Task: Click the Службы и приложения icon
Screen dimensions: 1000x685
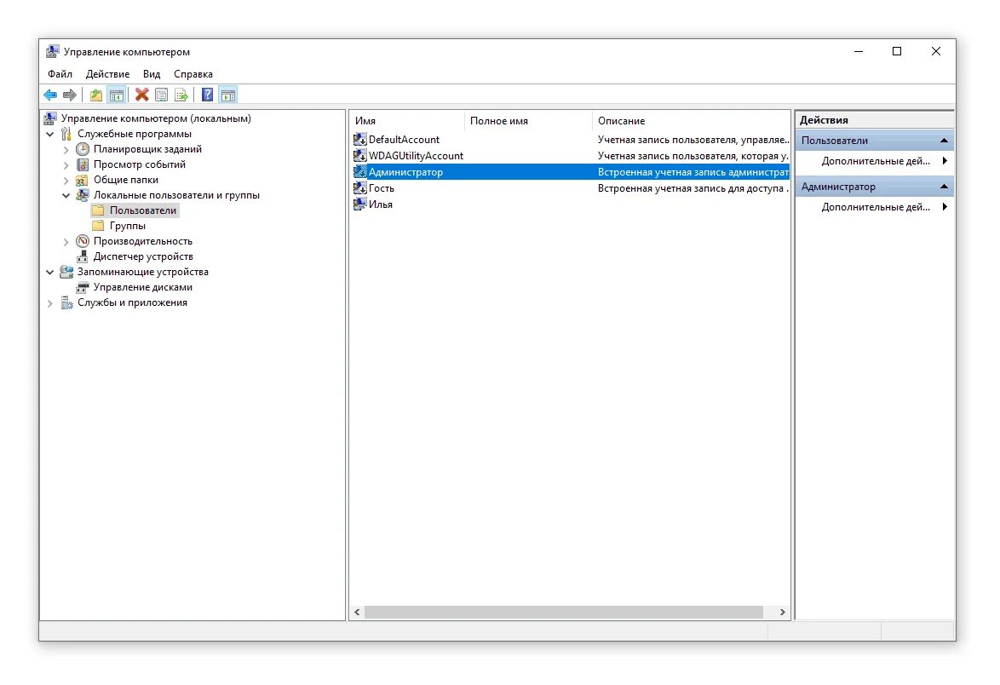Action: point(66,303)
